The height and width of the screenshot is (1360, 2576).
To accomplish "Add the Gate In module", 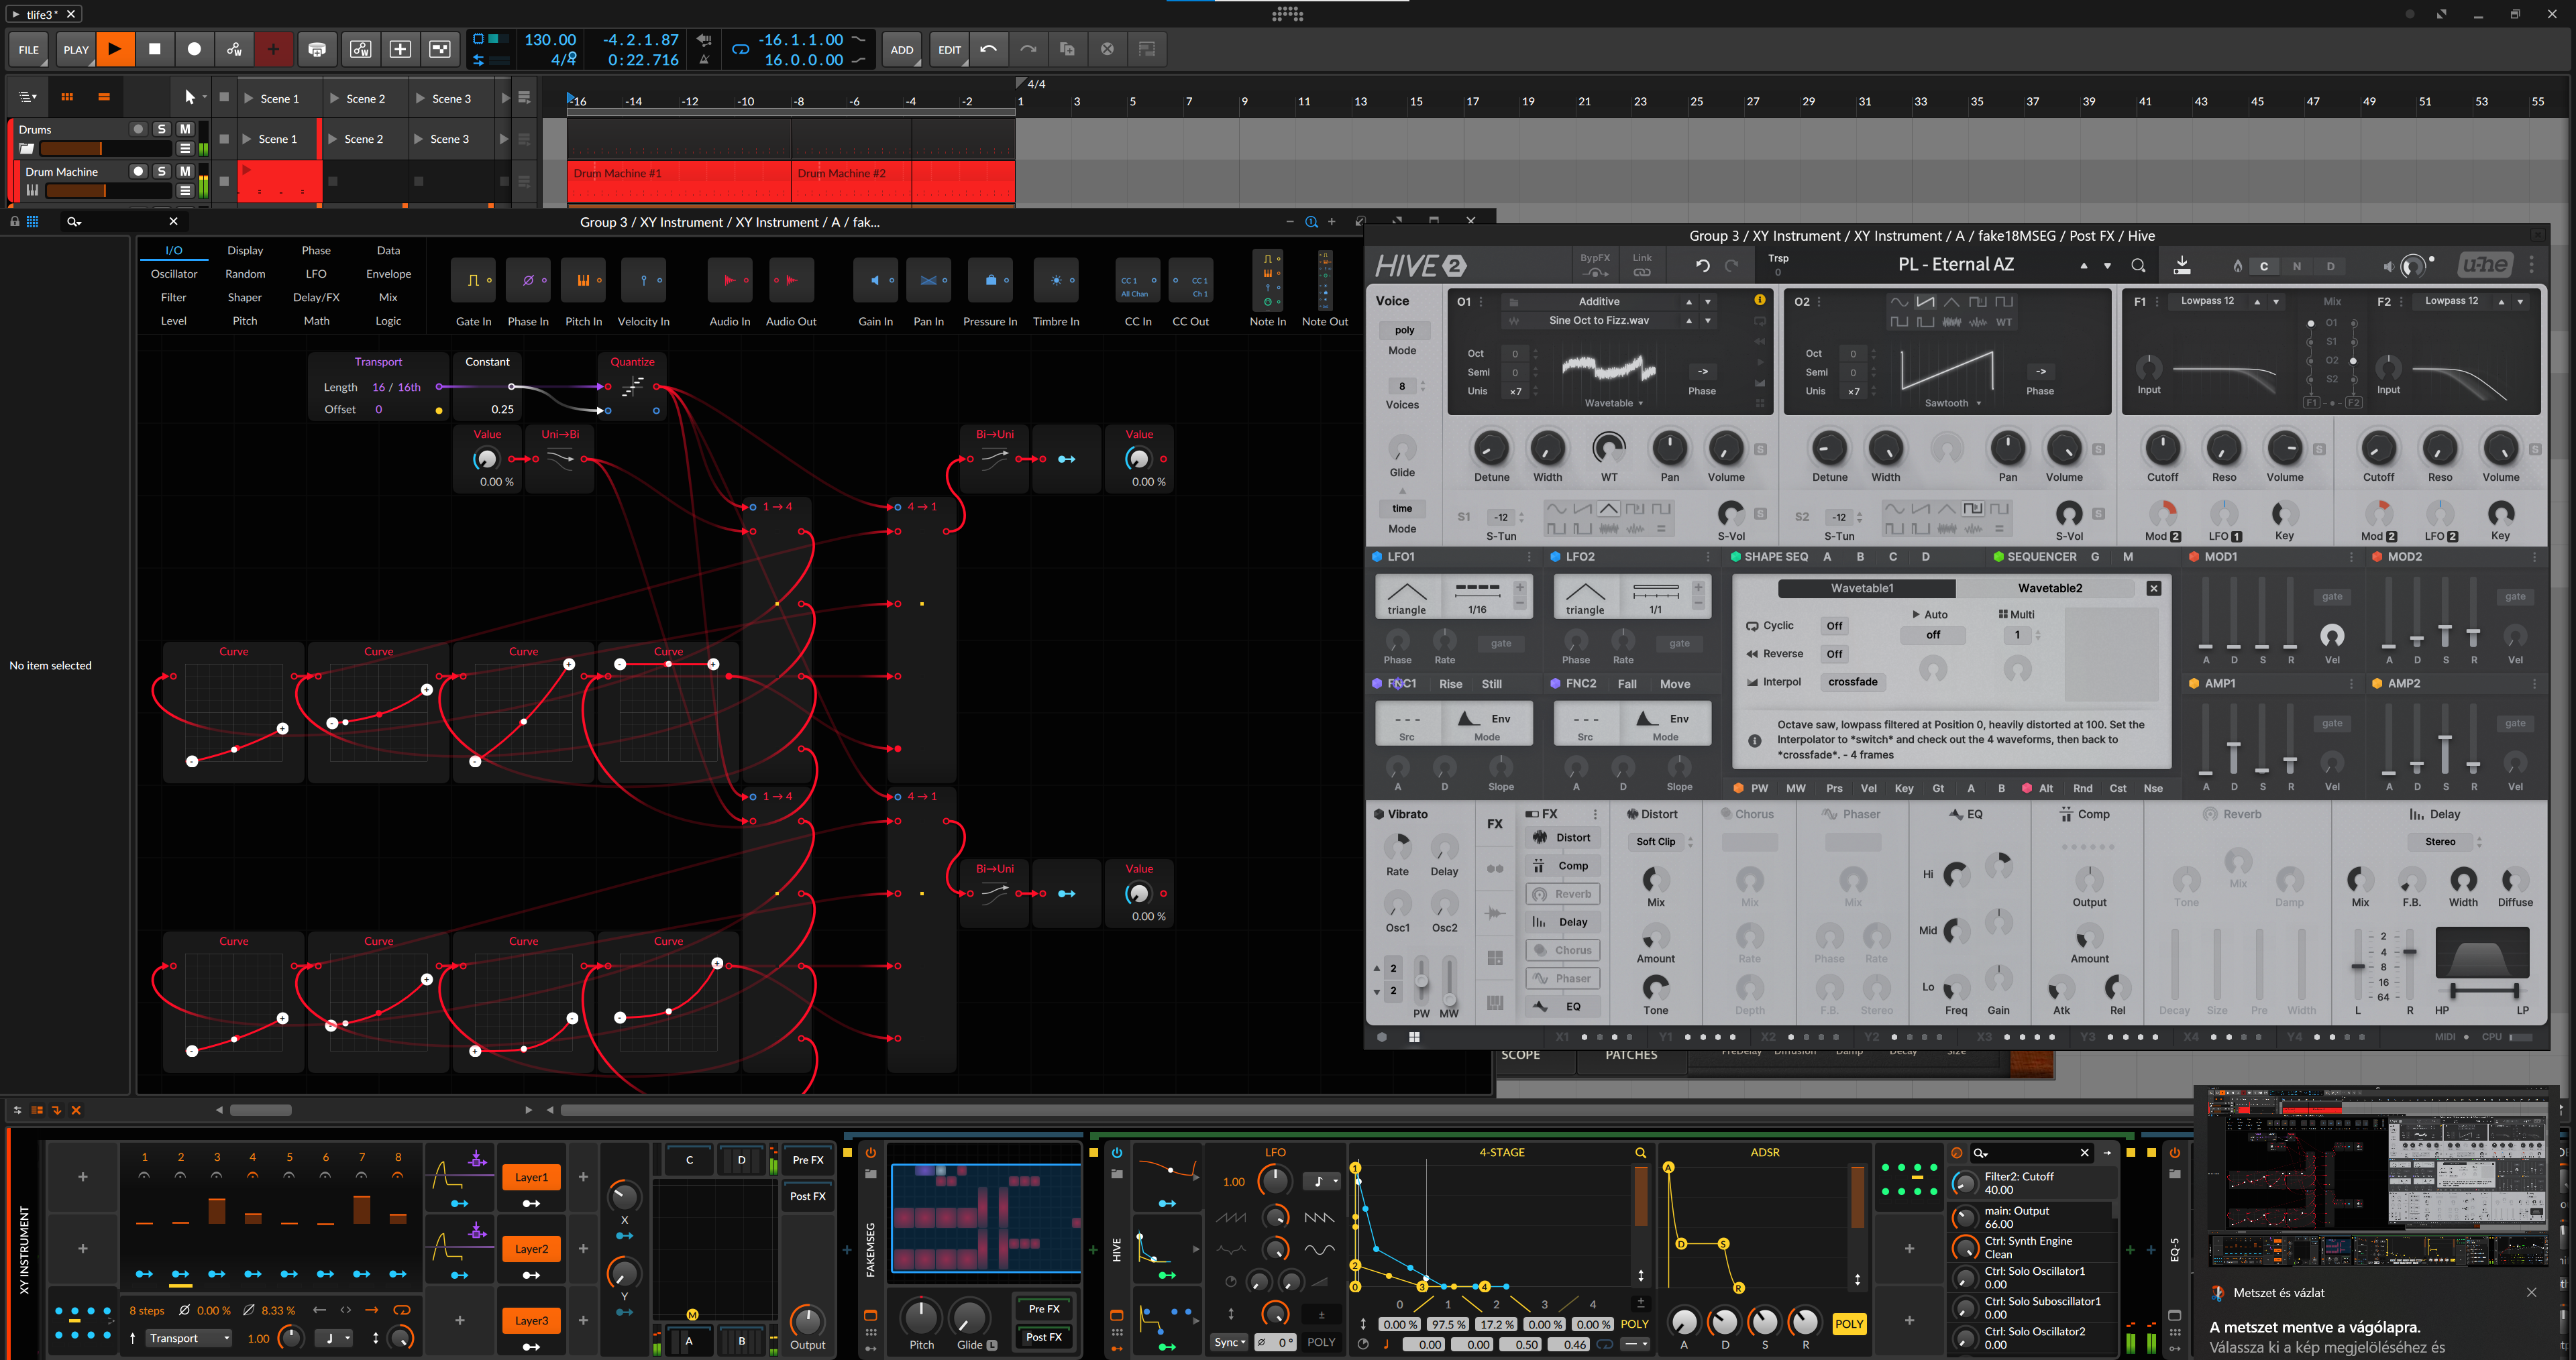I will tap(473, 281).
